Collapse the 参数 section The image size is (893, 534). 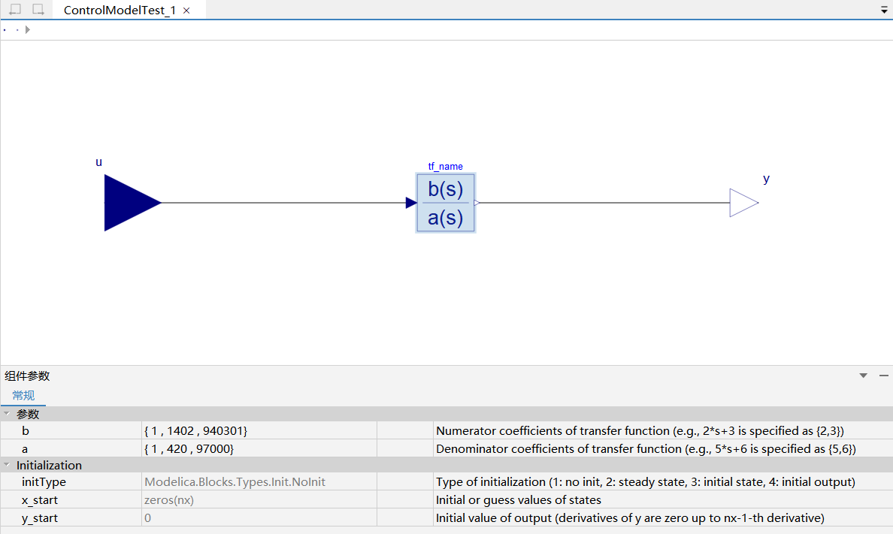tap(7, 414)
